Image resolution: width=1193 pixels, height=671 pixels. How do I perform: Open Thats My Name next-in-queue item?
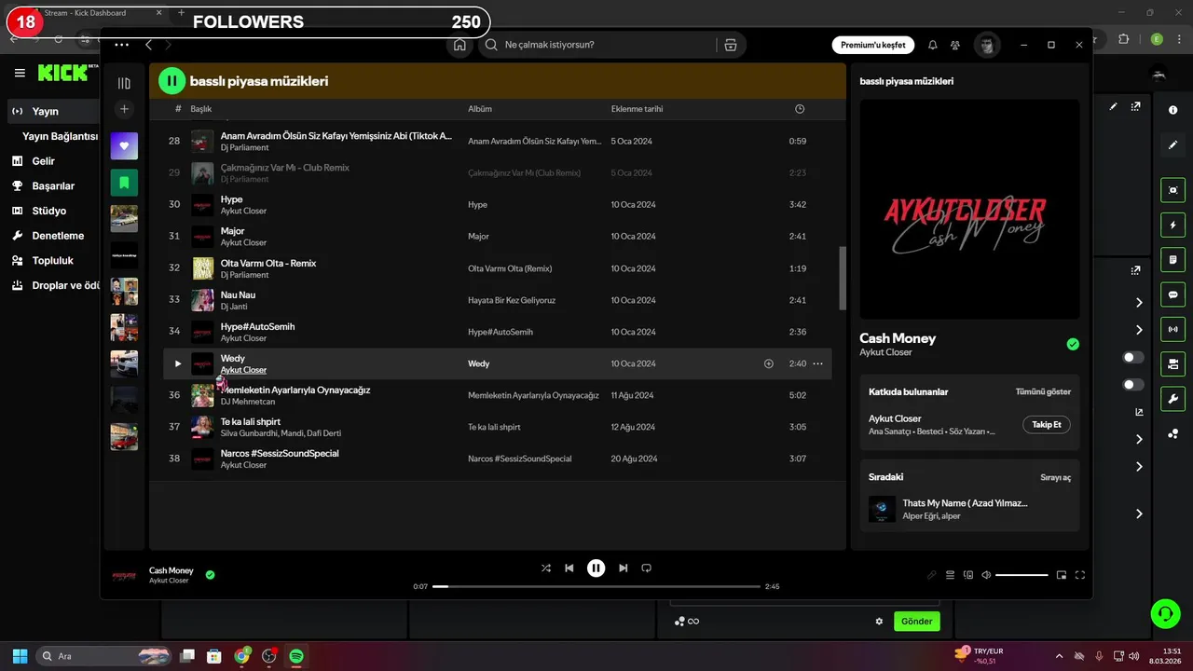(x=969, y=509)
